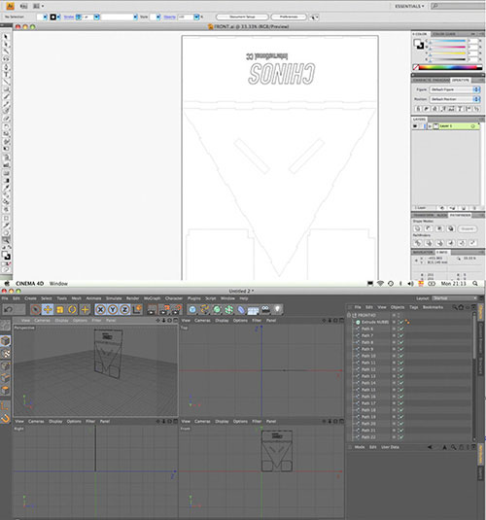Open the Position dropdown in OpenType panel

pos(455,99)
